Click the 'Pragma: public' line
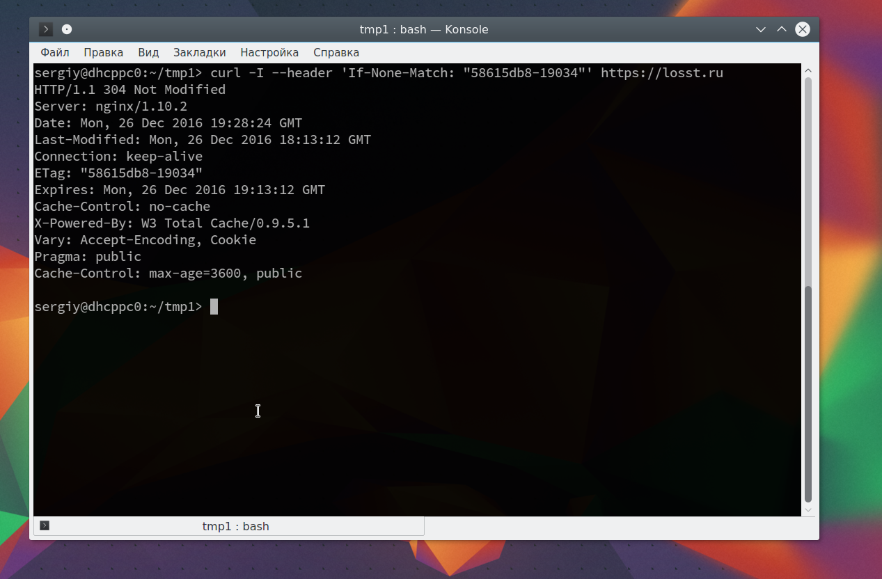882x579 pixels. click(x=88, y=257)
